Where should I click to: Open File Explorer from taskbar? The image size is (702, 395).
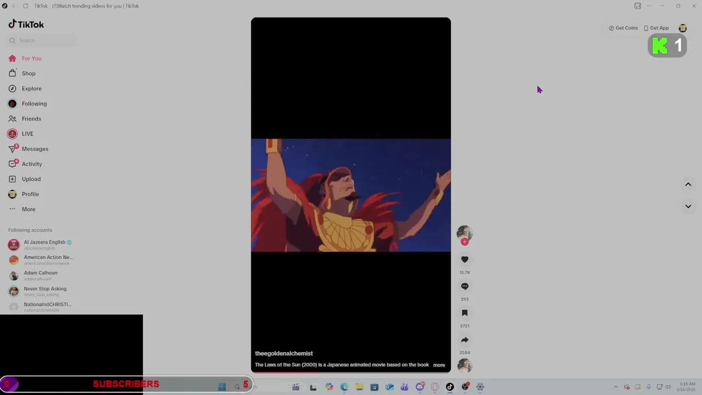359,387
